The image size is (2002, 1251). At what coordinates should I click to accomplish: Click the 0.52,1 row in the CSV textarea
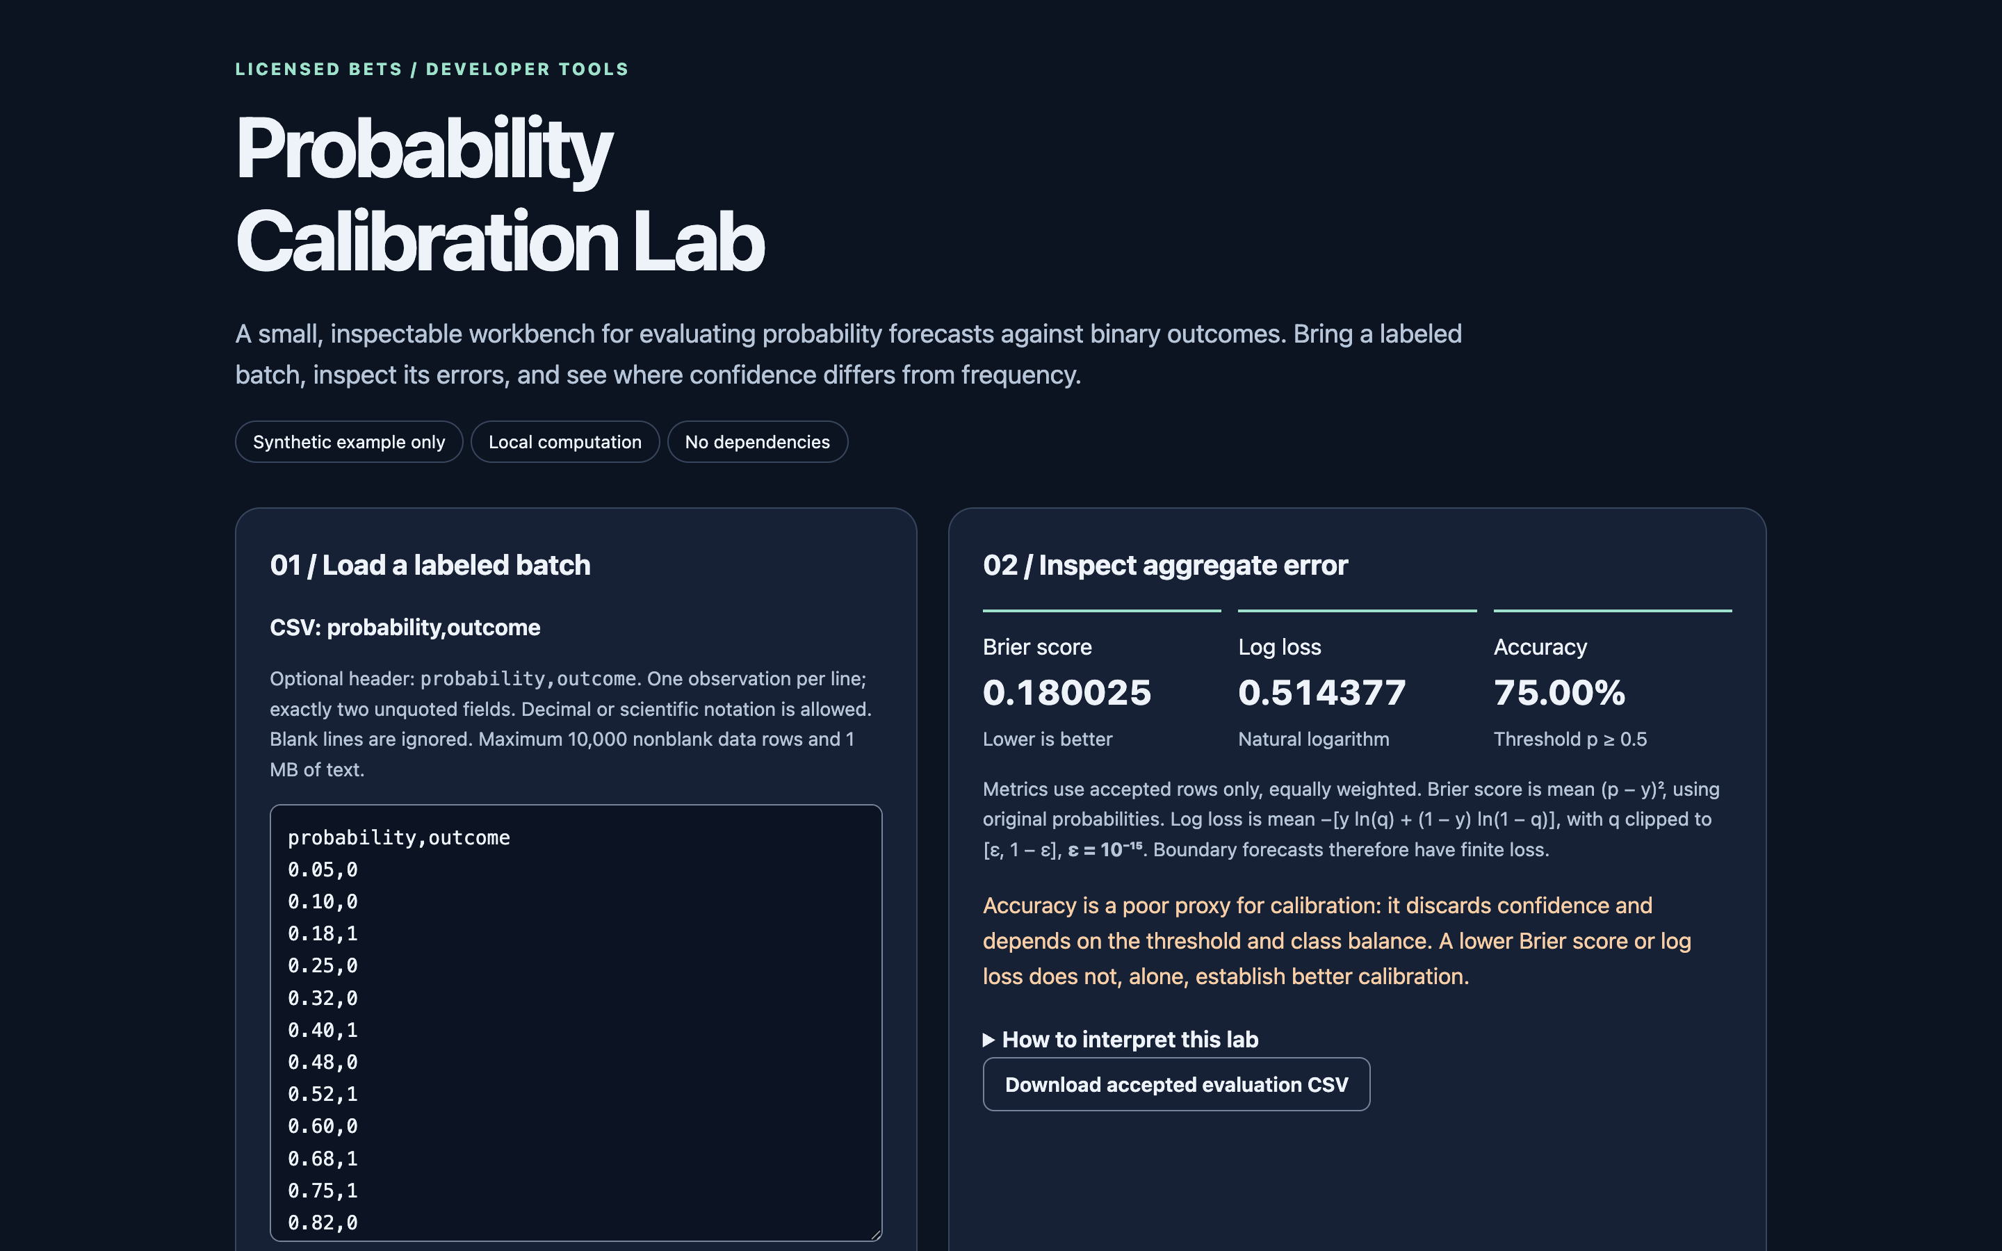[323, 1094]
